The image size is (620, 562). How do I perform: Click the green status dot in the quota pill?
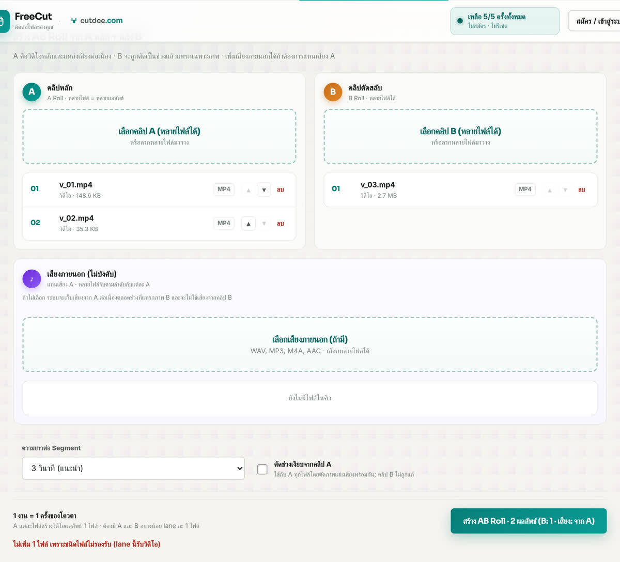[x=460, y=21]
